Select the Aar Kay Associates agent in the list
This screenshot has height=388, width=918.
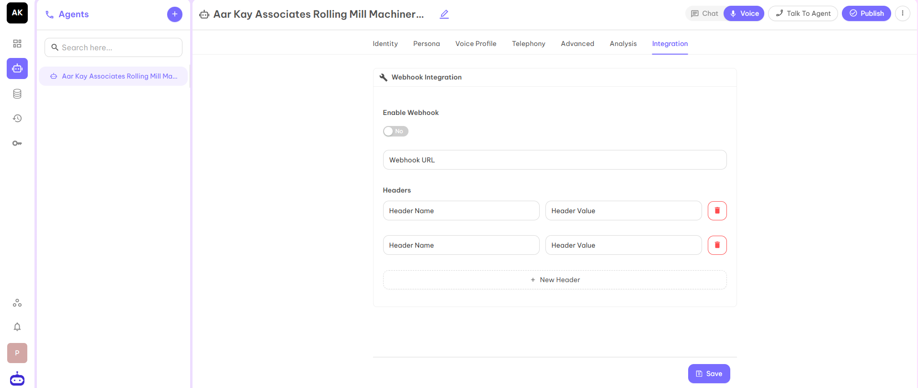(x=113, y=76)
